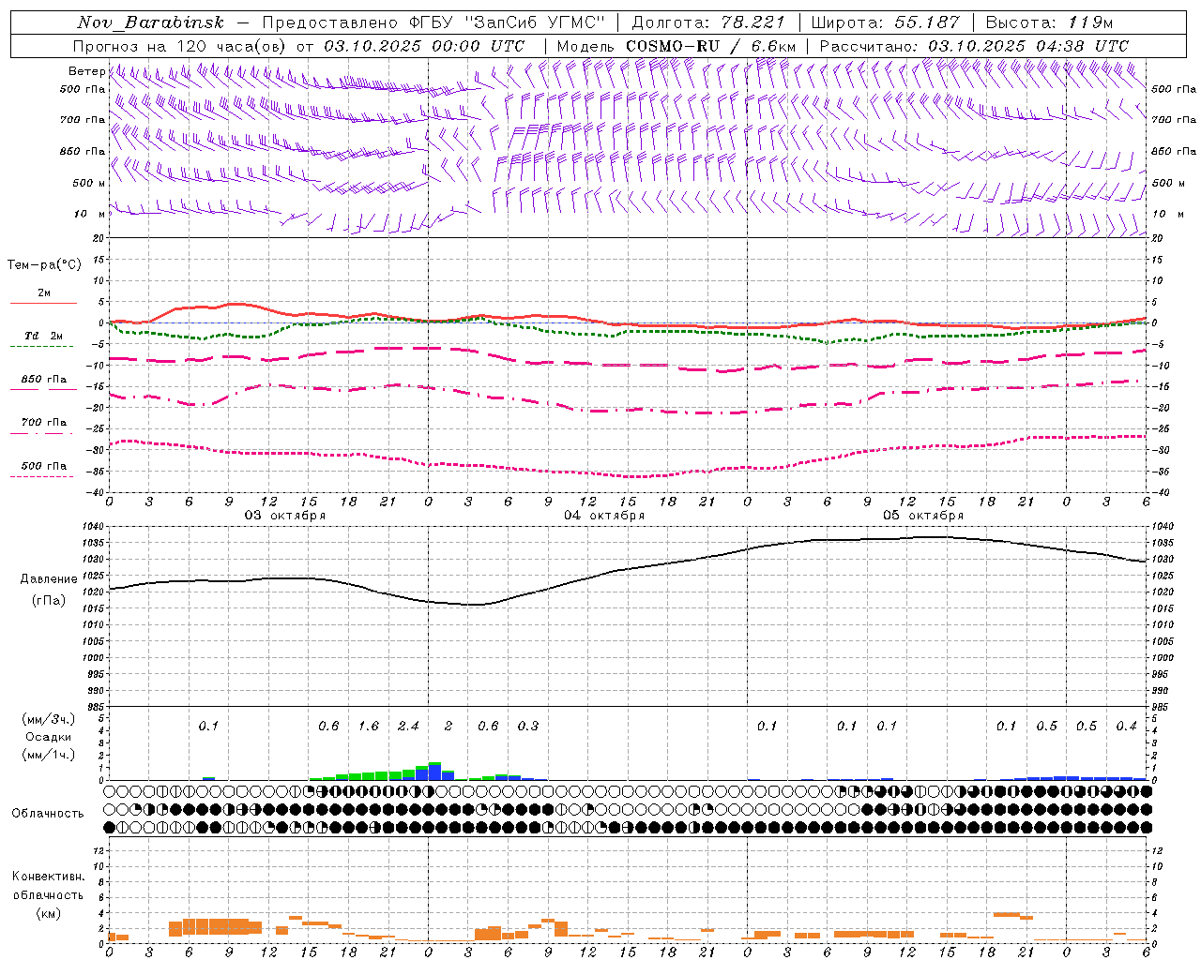Click the (гПа) unit label under Давление
1201x960 pixels.
point(49,601)
